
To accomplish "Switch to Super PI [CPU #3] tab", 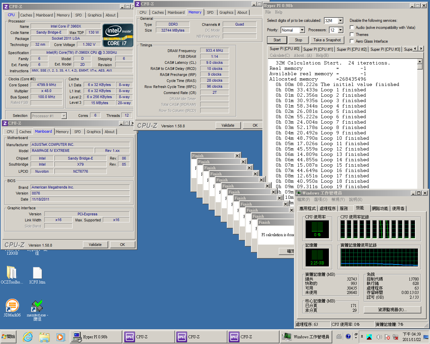I will 385,49.
